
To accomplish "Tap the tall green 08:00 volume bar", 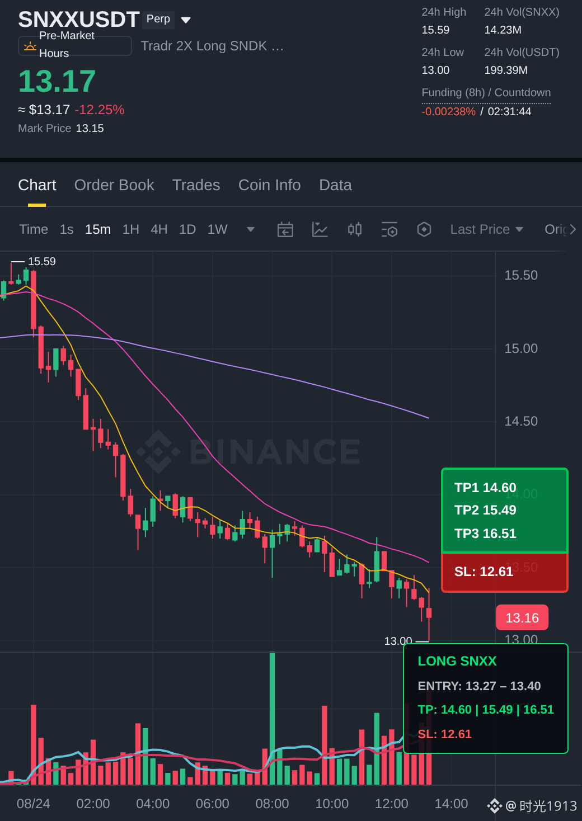I will 273,718.
